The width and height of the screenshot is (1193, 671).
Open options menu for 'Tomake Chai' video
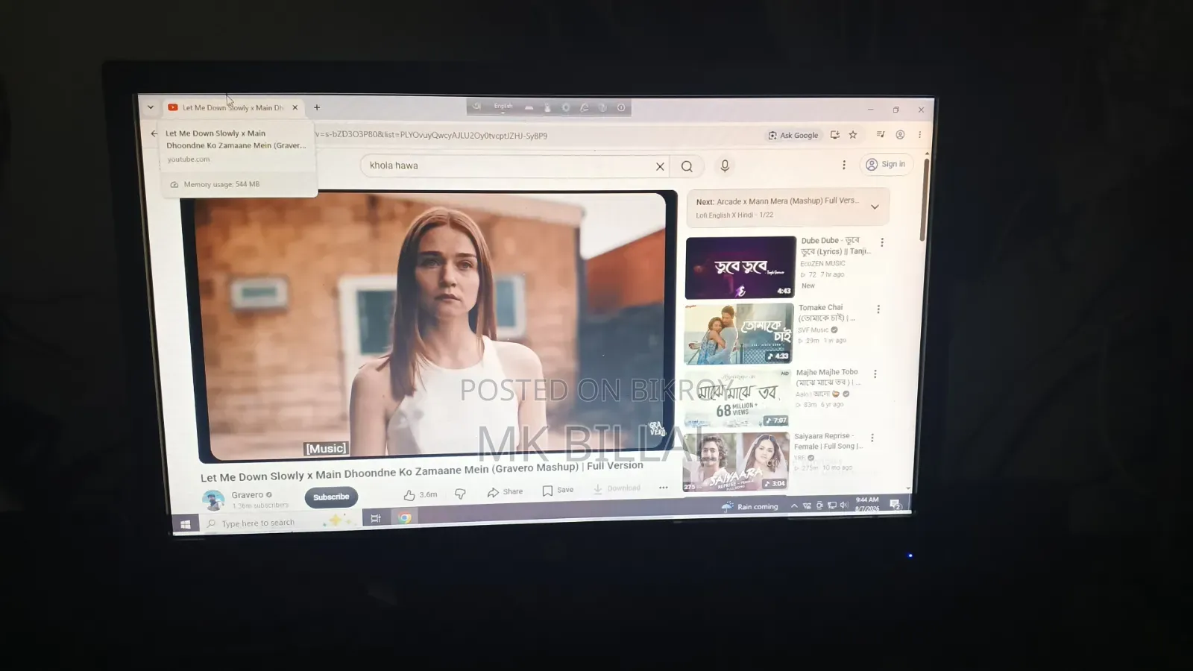click(878, 309)
